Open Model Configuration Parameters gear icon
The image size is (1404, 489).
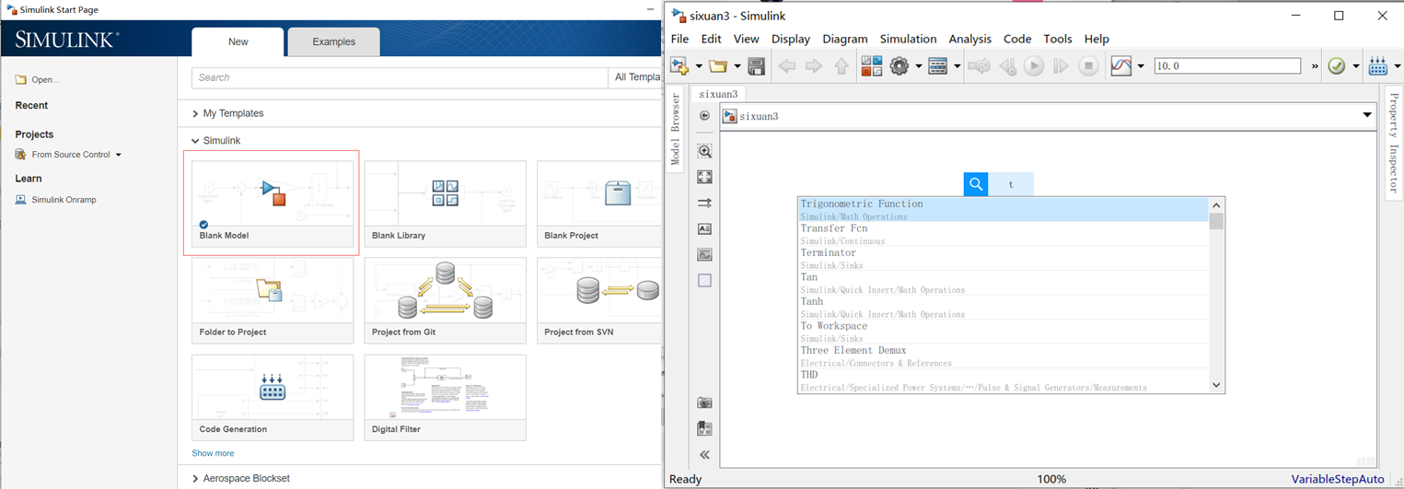click(x=899, y=66)
